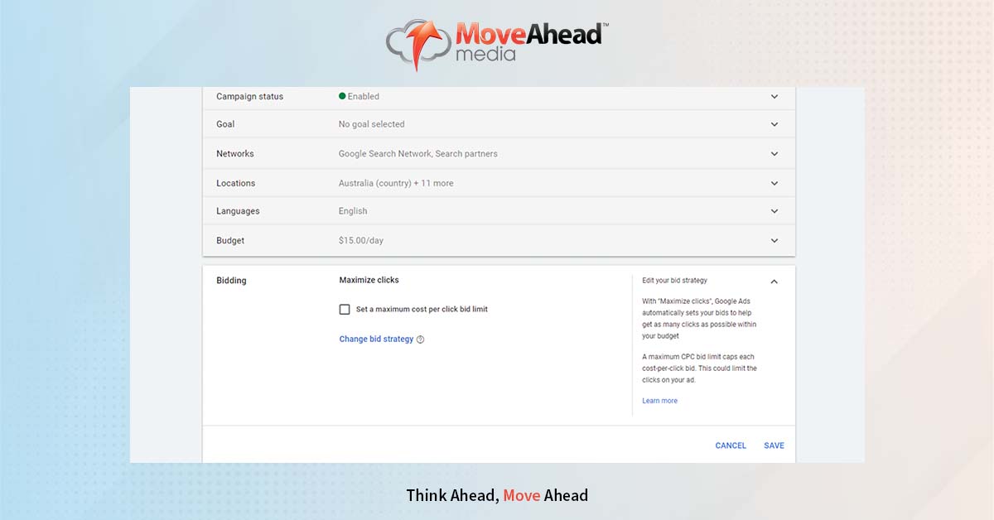Select 'Australia (country) + 11 more' text
The width and height of the screenshot is (994, 520).
(x=396, y=184)
